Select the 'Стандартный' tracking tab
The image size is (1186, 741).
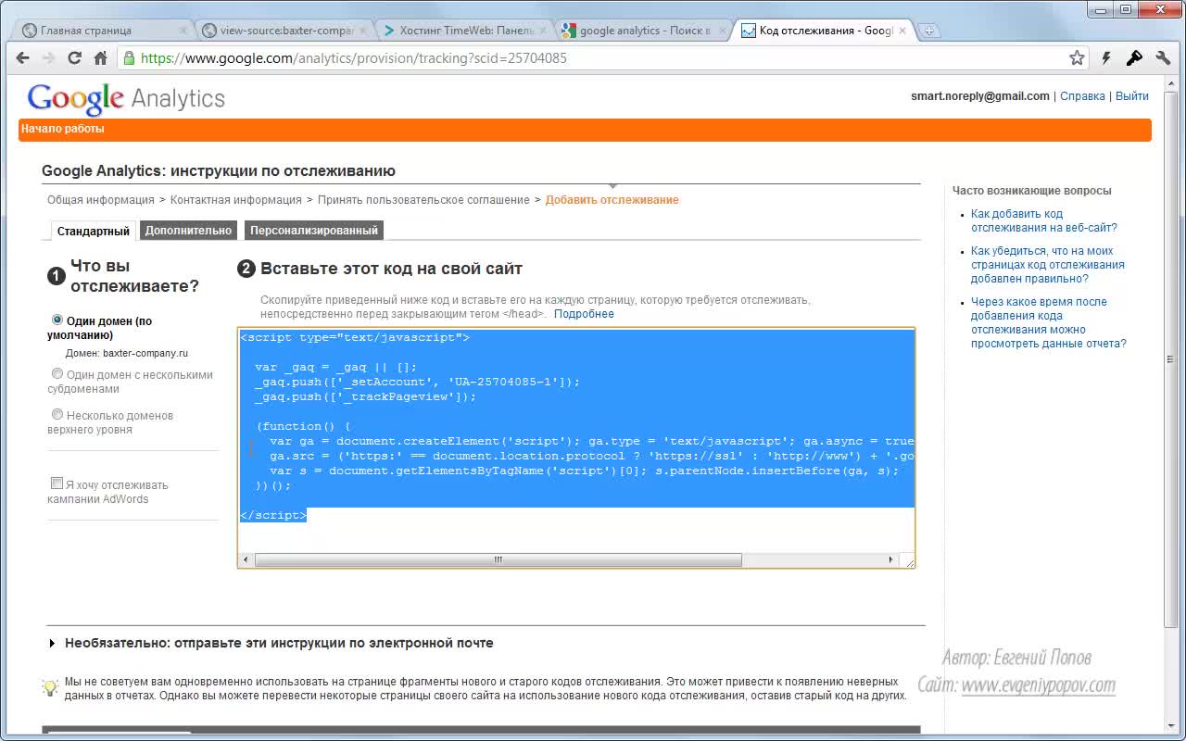[93, 231]
